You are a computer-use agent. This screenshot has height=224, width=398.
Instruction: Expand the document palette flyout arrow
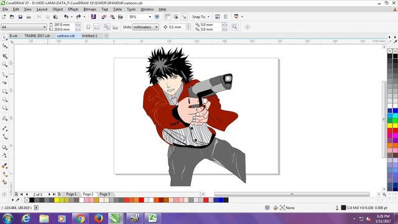pos(12,200)
